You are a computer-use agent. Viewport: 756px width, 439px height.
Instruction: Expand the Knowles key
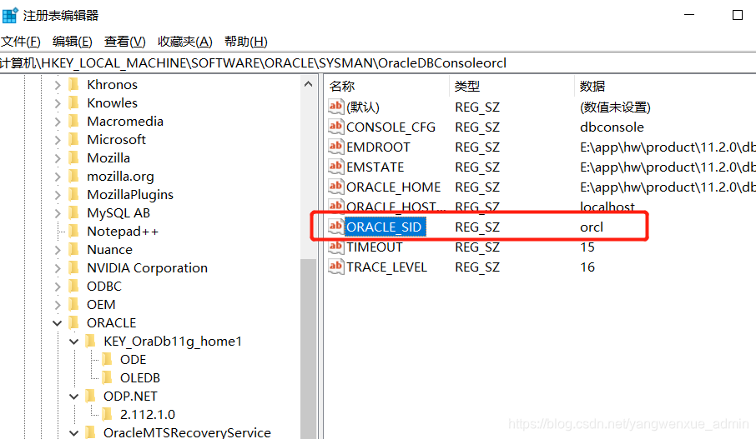pyautogui.click(x=58, y=103)
